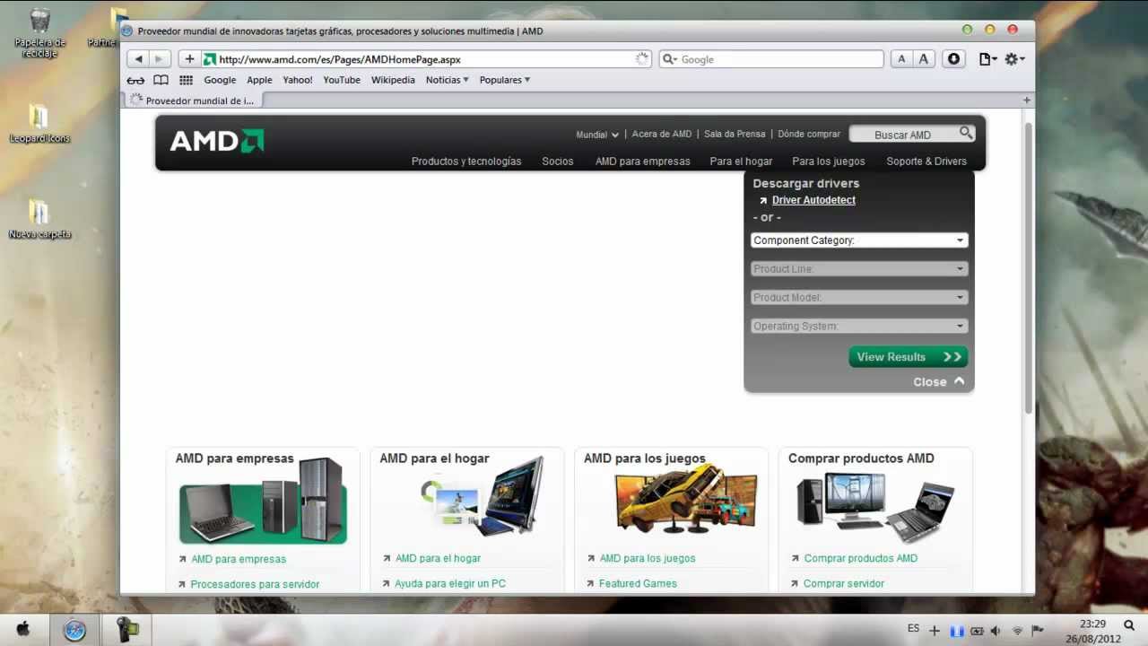Select the Proveedor mundial de i... tab
The width and height of the screenshot is (1148, 646).
pyautogui.click(x=192, y=100)
